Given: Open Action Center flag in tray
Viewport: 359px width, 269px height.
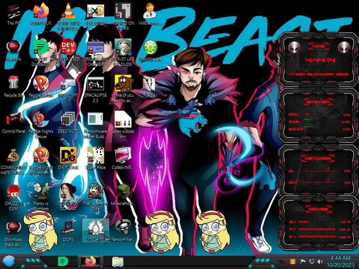Looking at the screenshot, I should [x=303, y=261].
